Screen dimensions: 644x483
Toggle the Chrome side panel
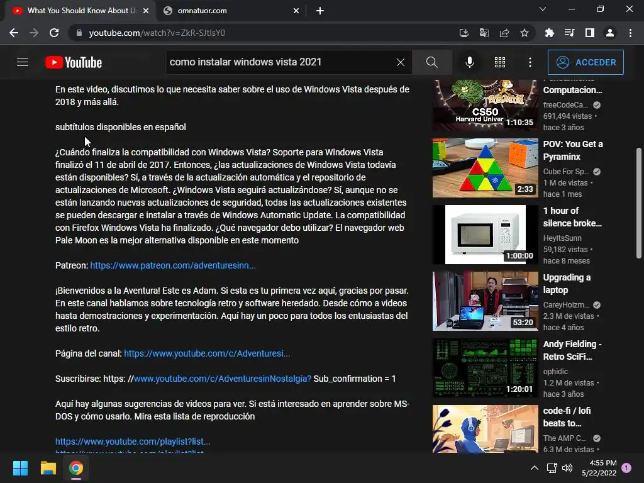[590, 33]
